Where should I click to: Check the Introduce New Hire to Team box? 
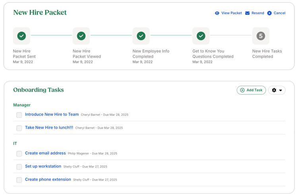pyautogui.click(x=19, y=115)
